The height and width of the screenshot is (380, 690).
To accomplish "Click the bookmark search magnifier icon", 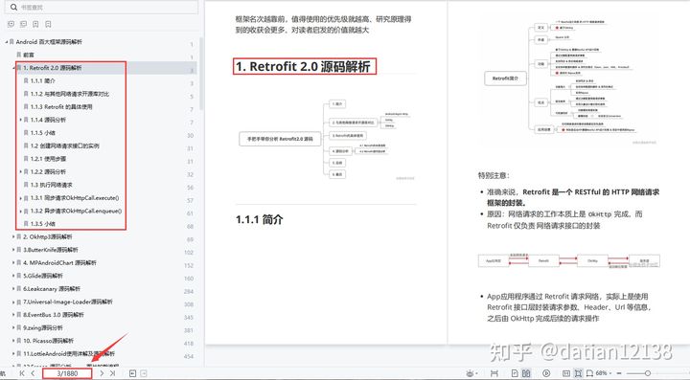I will pos(13,7).
